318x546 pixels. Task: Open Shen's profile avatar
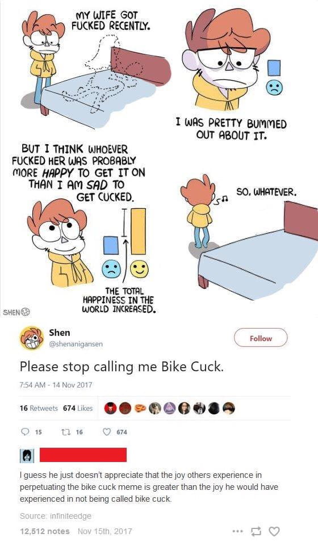tap(31, 338)
